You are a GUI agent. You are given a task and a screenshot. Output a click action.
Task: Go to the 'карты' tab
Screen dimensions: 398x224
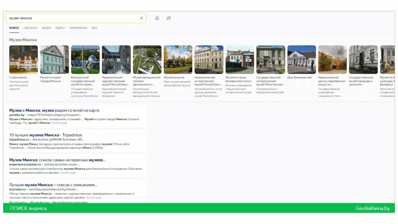60,28
